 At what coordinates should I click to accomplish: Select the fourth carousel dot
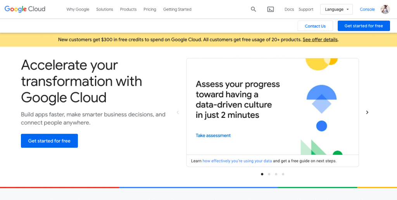click(x=283, y=174)
